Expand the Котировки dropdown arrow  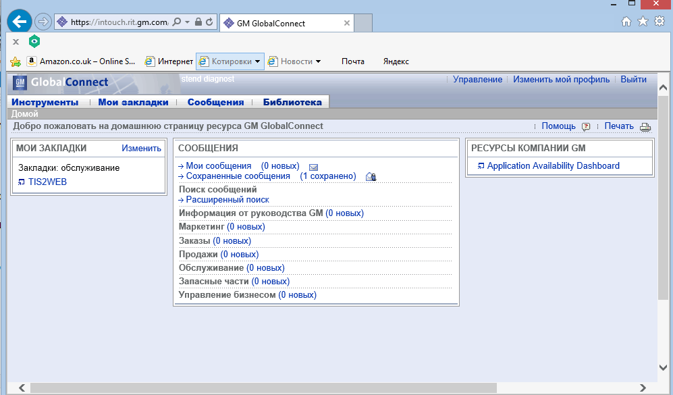coord(258,61)
